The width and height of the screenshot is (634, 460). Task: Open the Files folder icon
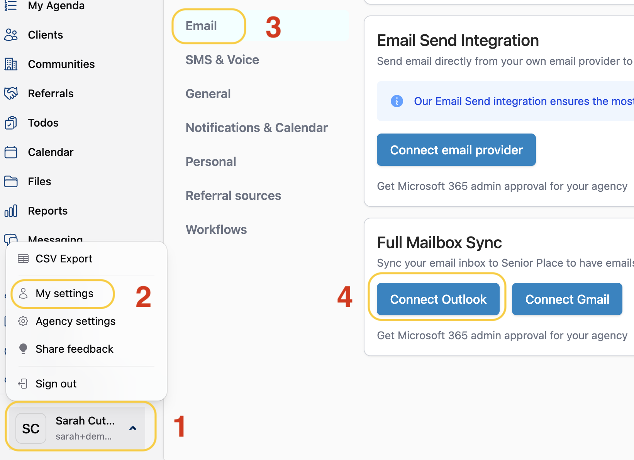click(x=11, y=181)
